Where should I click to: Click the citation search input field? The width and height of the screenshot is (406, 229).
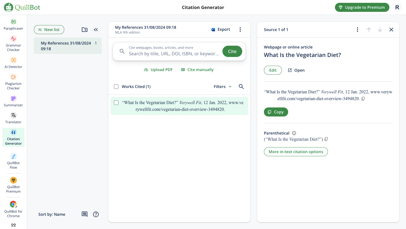point(174,54)
